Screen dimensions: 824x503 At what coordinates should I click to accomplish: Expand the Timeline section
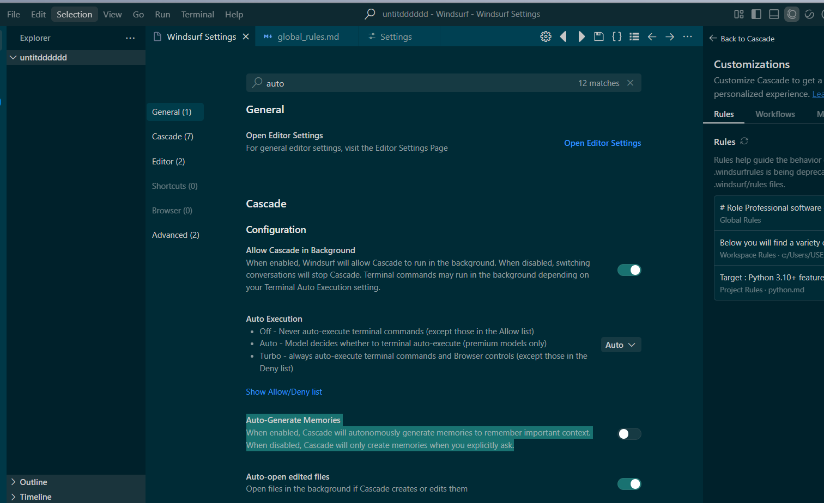tap(76, 496)
